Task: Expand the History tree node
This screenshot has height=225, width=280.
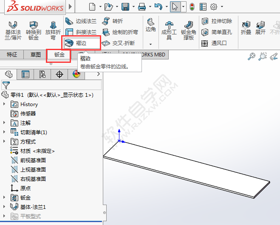Action: coord(4,104)
